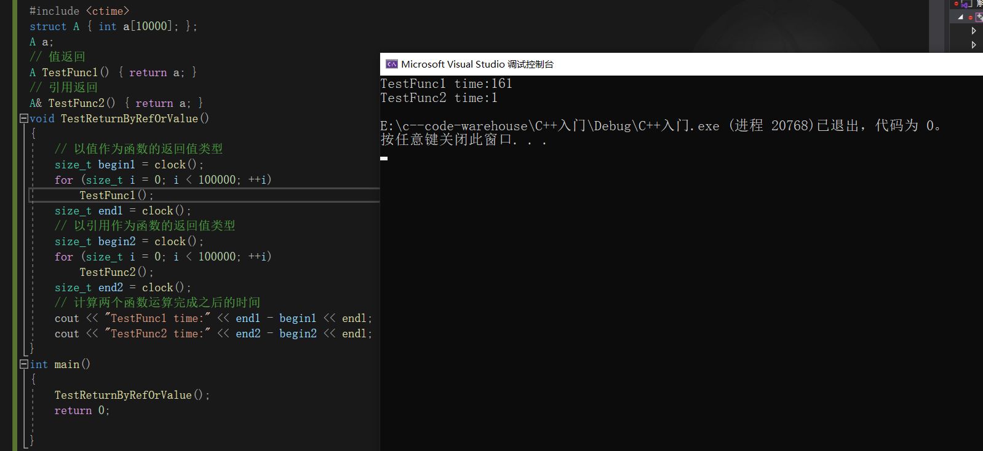983x451 pixels.
Task: Click the cout line printing "TestFunc1 time:"
Action: (213, 318)
